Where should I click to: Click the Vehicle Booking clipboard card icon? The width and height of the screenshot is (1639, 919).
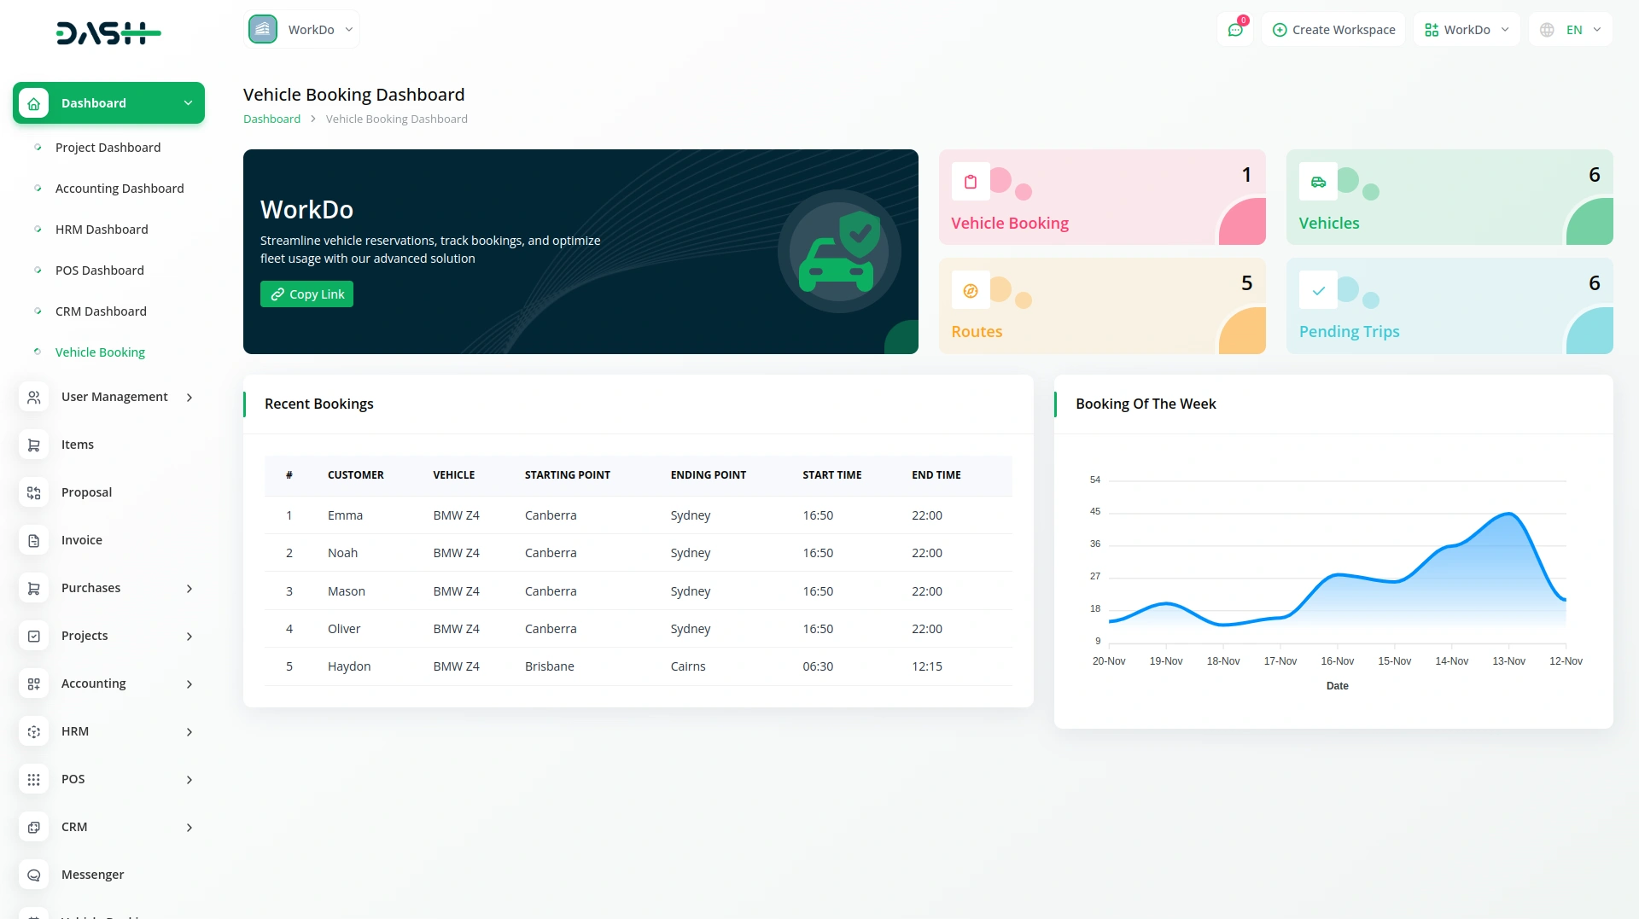971,182
